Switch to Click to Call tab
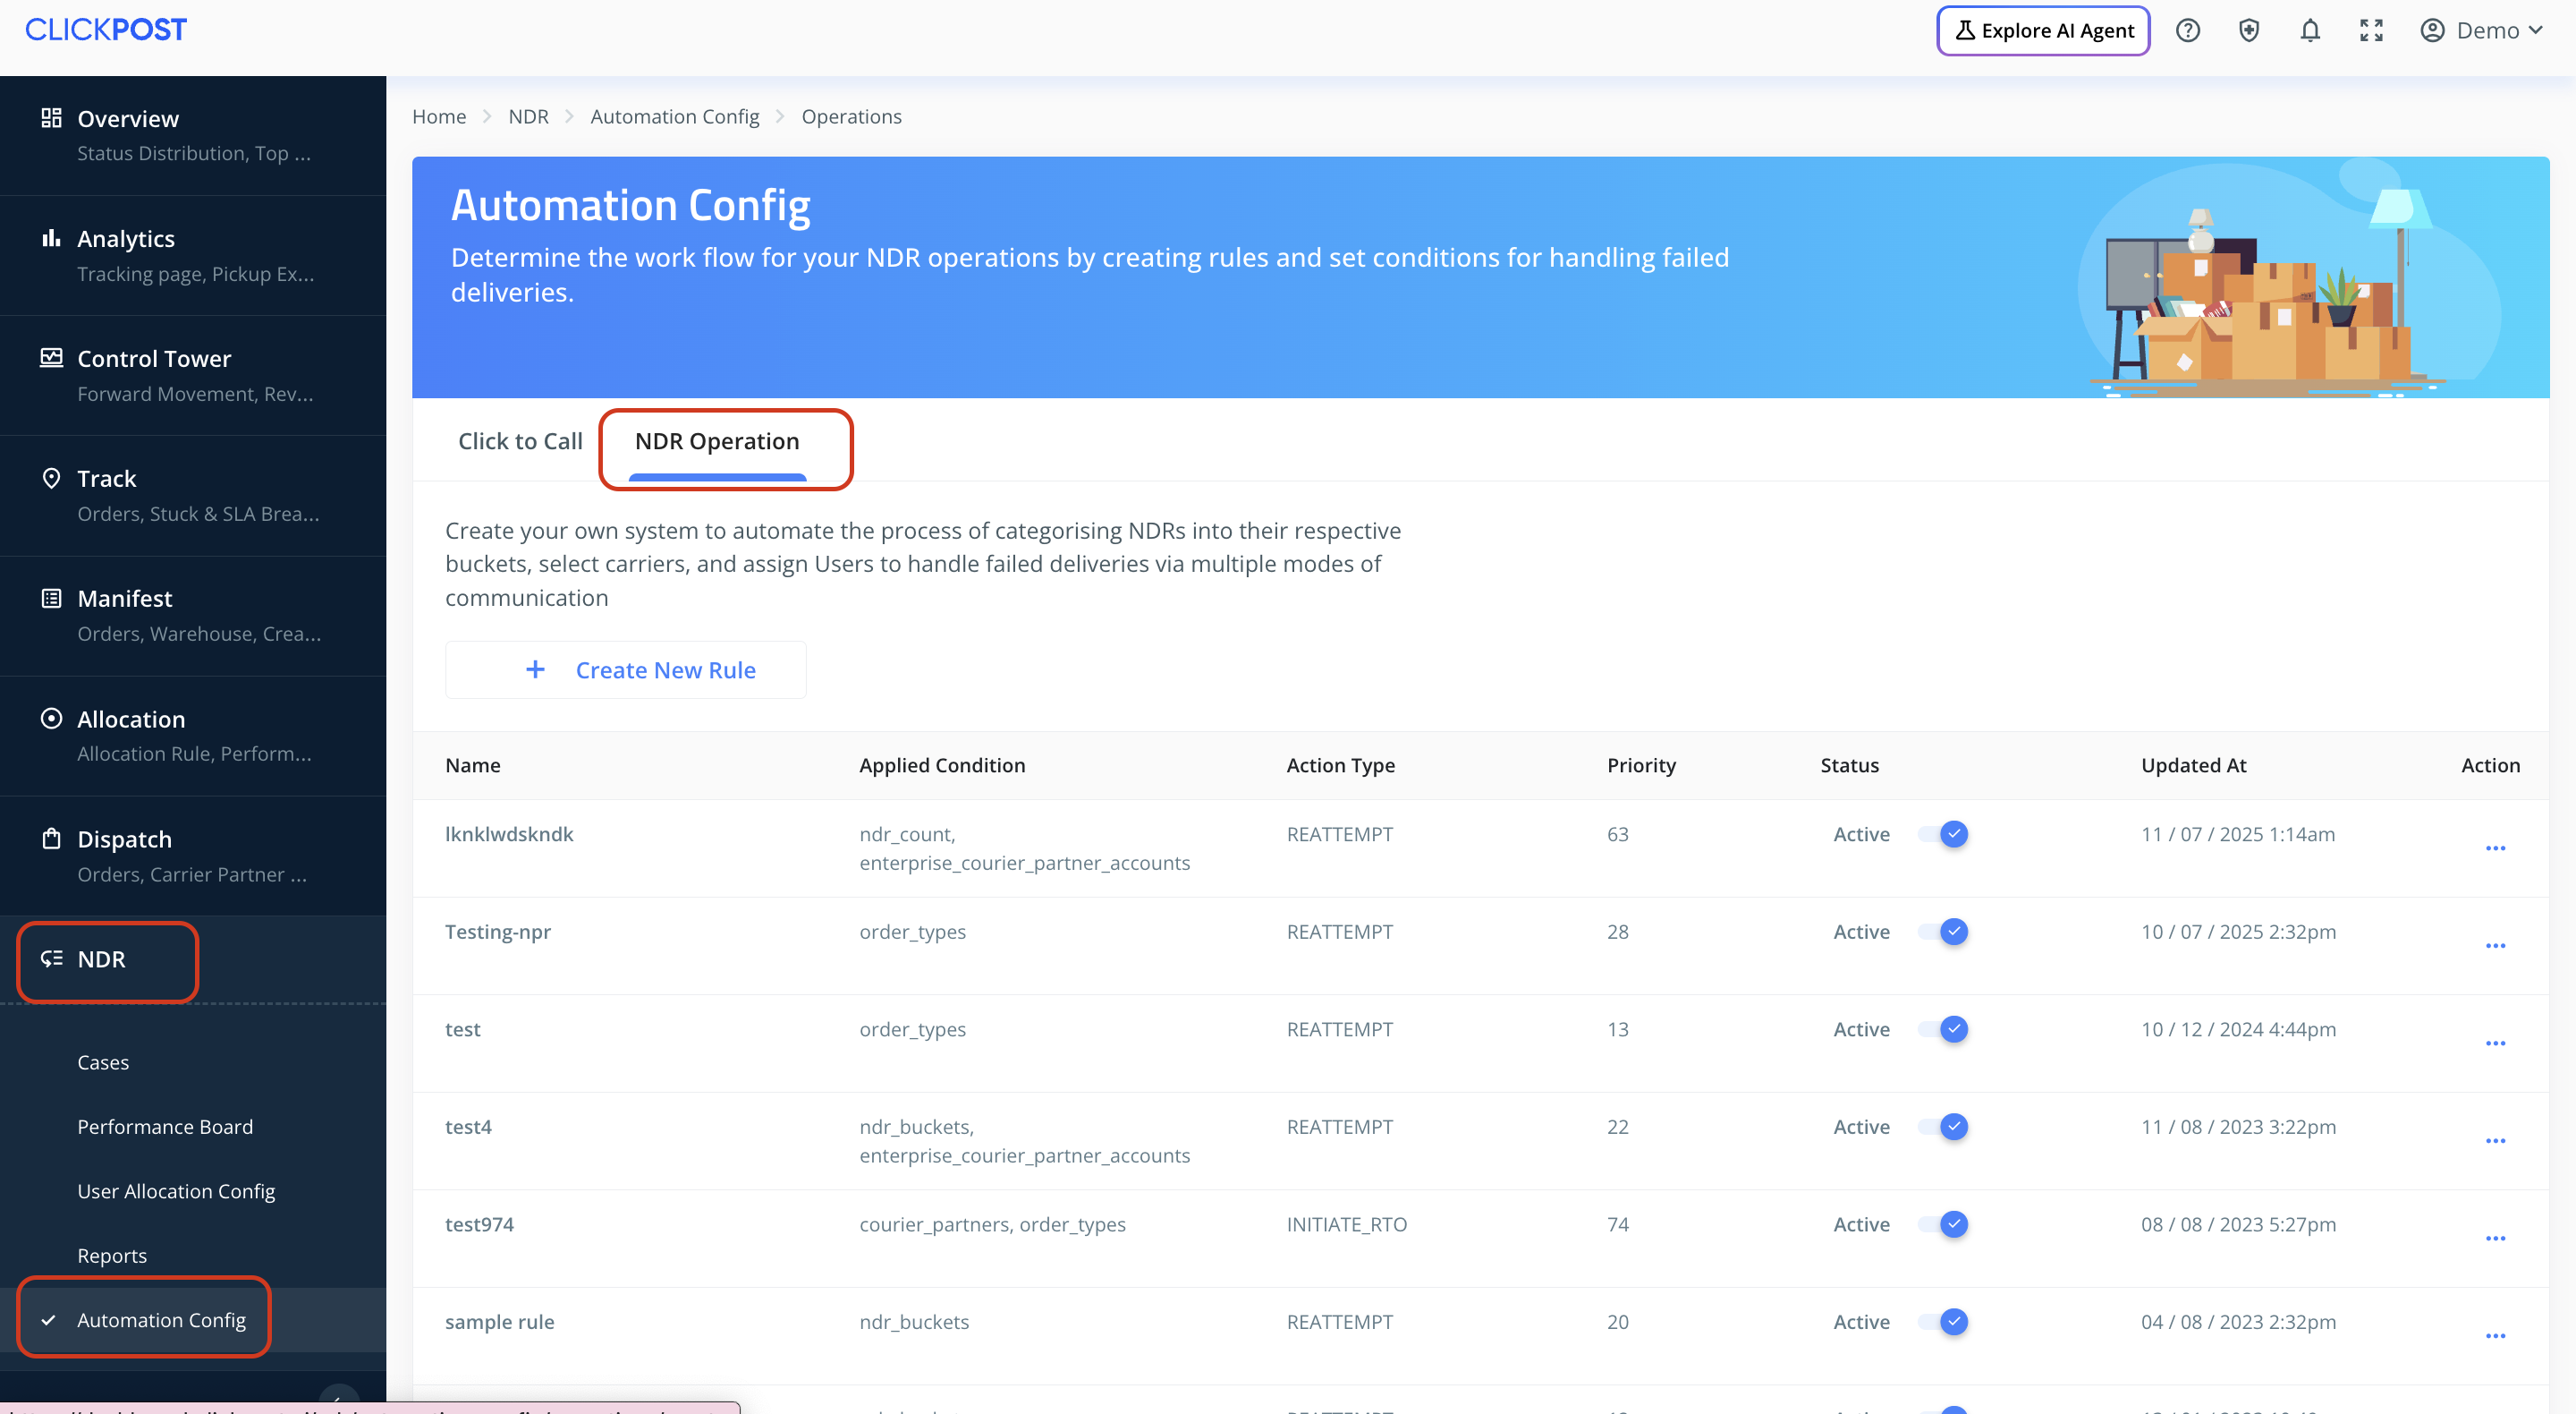Viewport: 2576px width, 1414px height. pos(520,441)
